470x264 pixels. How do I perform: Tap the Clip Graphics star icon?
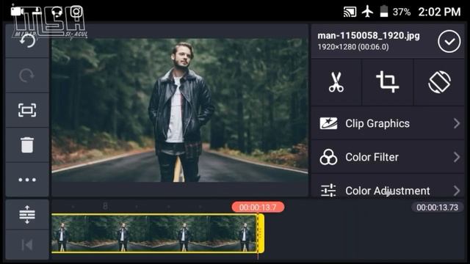[328, 123]
